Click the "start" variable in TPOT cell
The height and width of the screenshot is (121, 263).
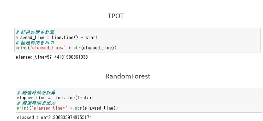(91, 38)
